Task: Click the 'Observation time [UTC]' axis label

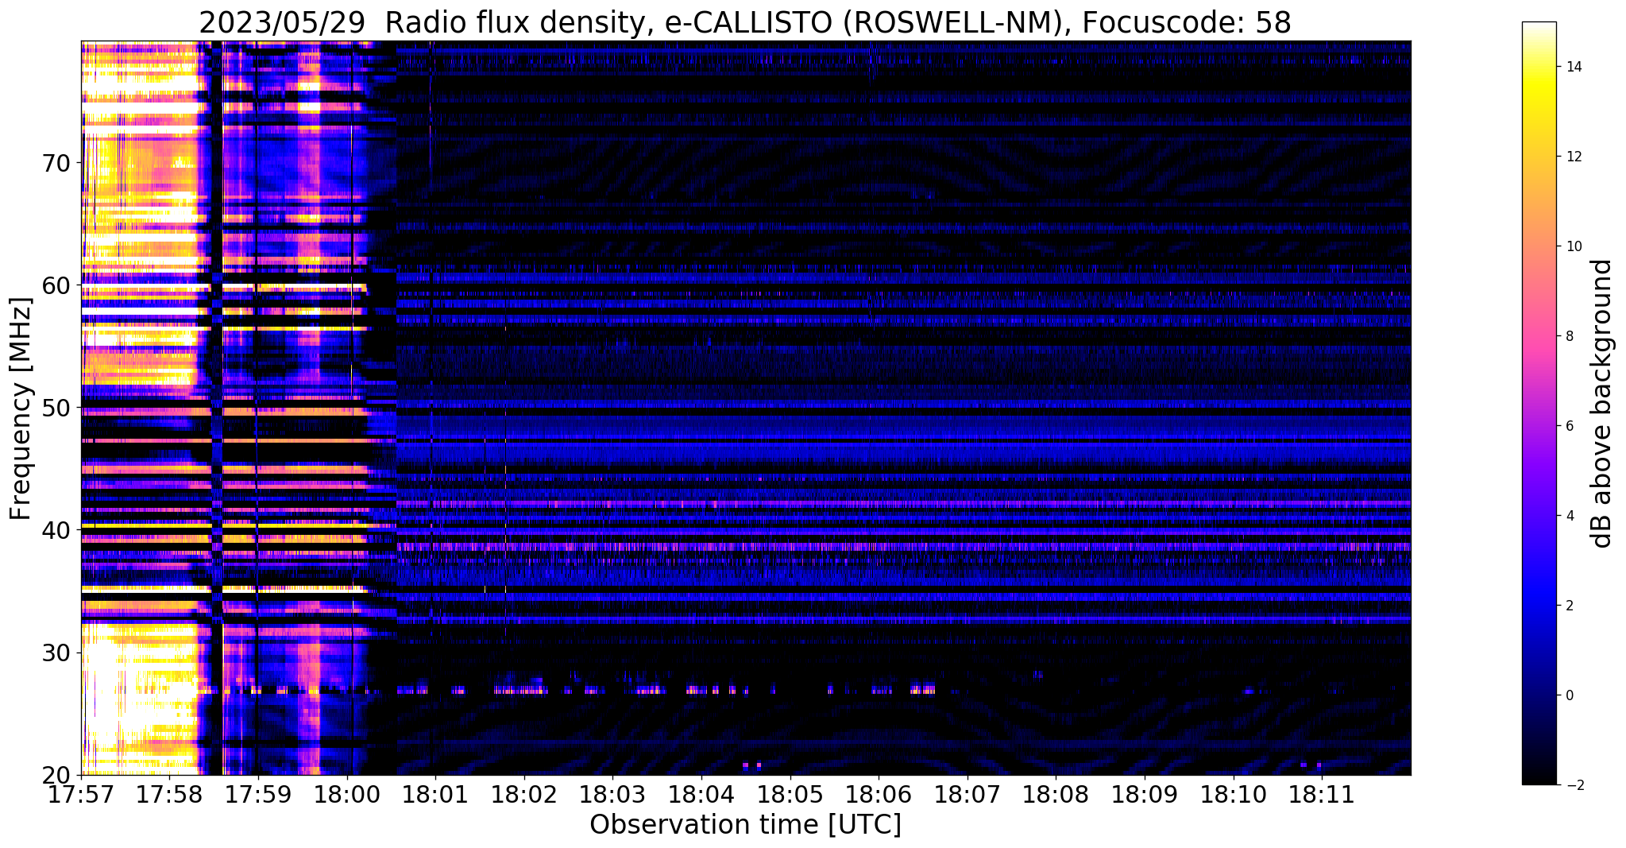Action: point(745,825)
